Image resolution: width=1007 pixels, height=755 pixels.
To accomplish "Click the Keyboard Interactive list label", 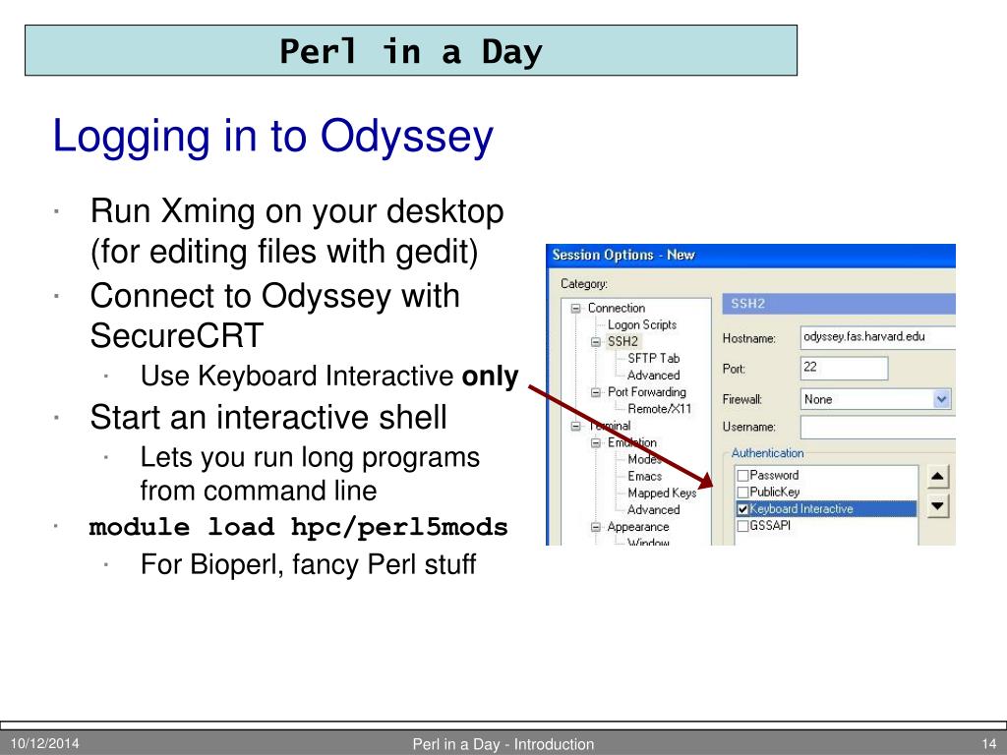I will click(x=800, y=509).
